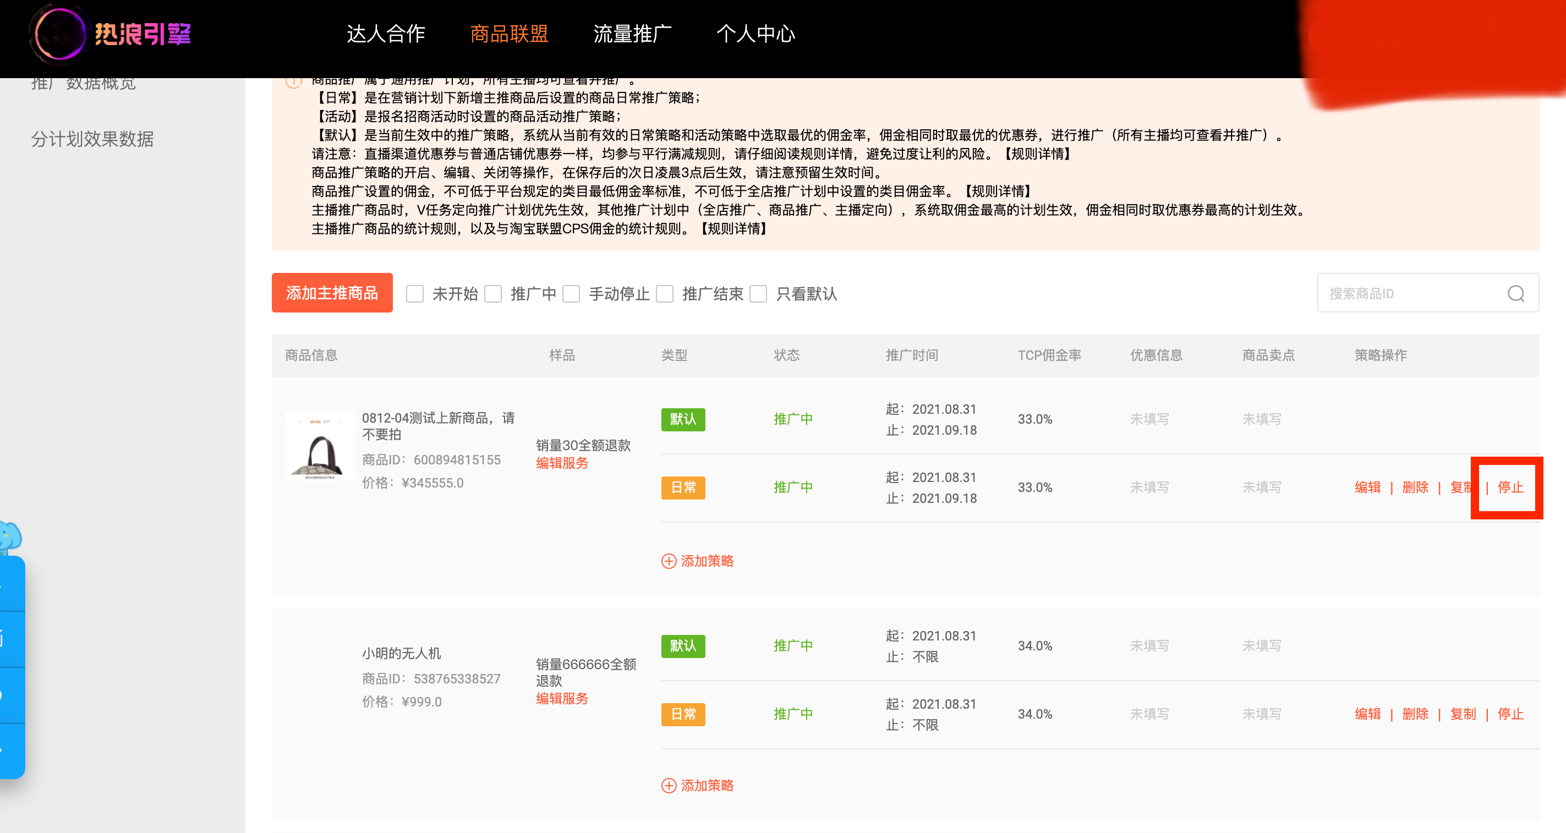Click 34.0% rate in 小明的无人机 日常 row
This screenshot has height=833, width=1566.
point(1034,715)
